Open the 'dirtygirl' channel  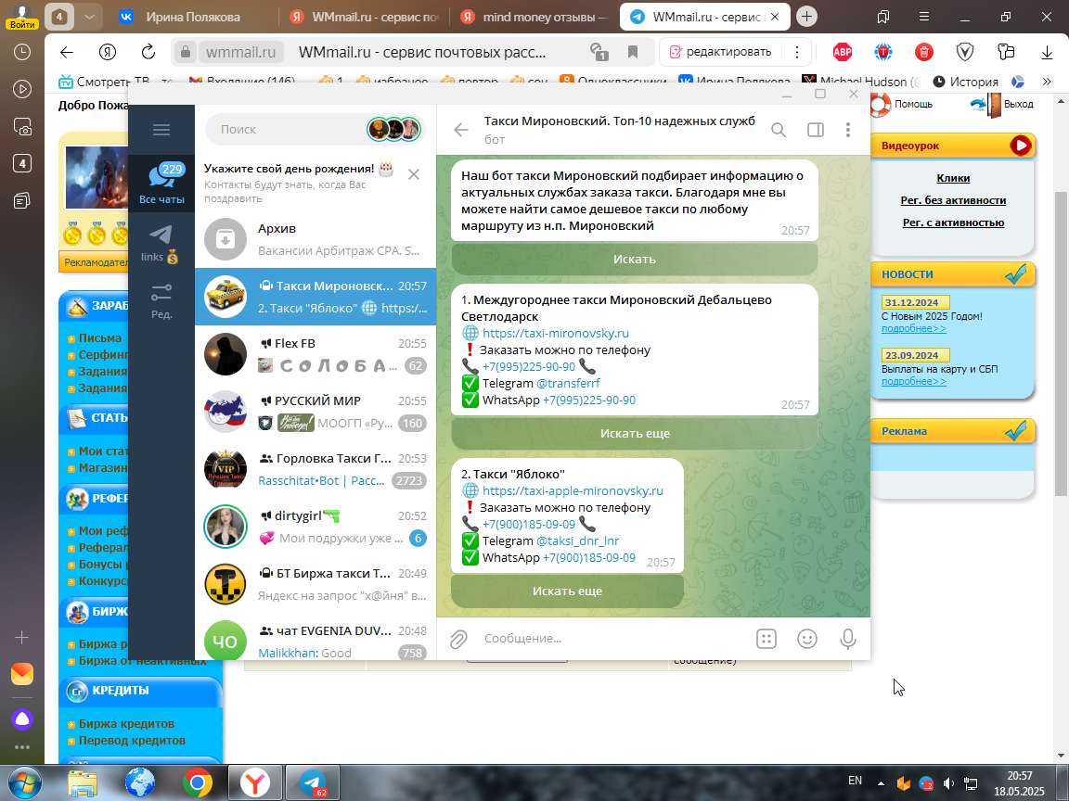click(x=316, y=527)
